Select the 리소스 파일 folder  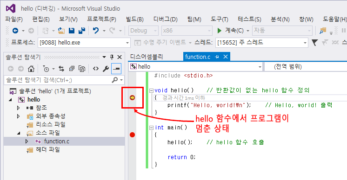pos(46,125)
